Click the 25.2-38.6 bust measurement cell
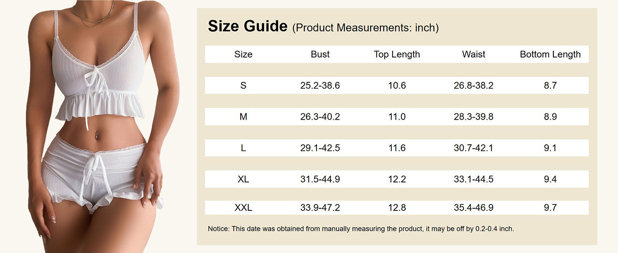The width and height of the screenshot is (618, 253). point(320,86)
